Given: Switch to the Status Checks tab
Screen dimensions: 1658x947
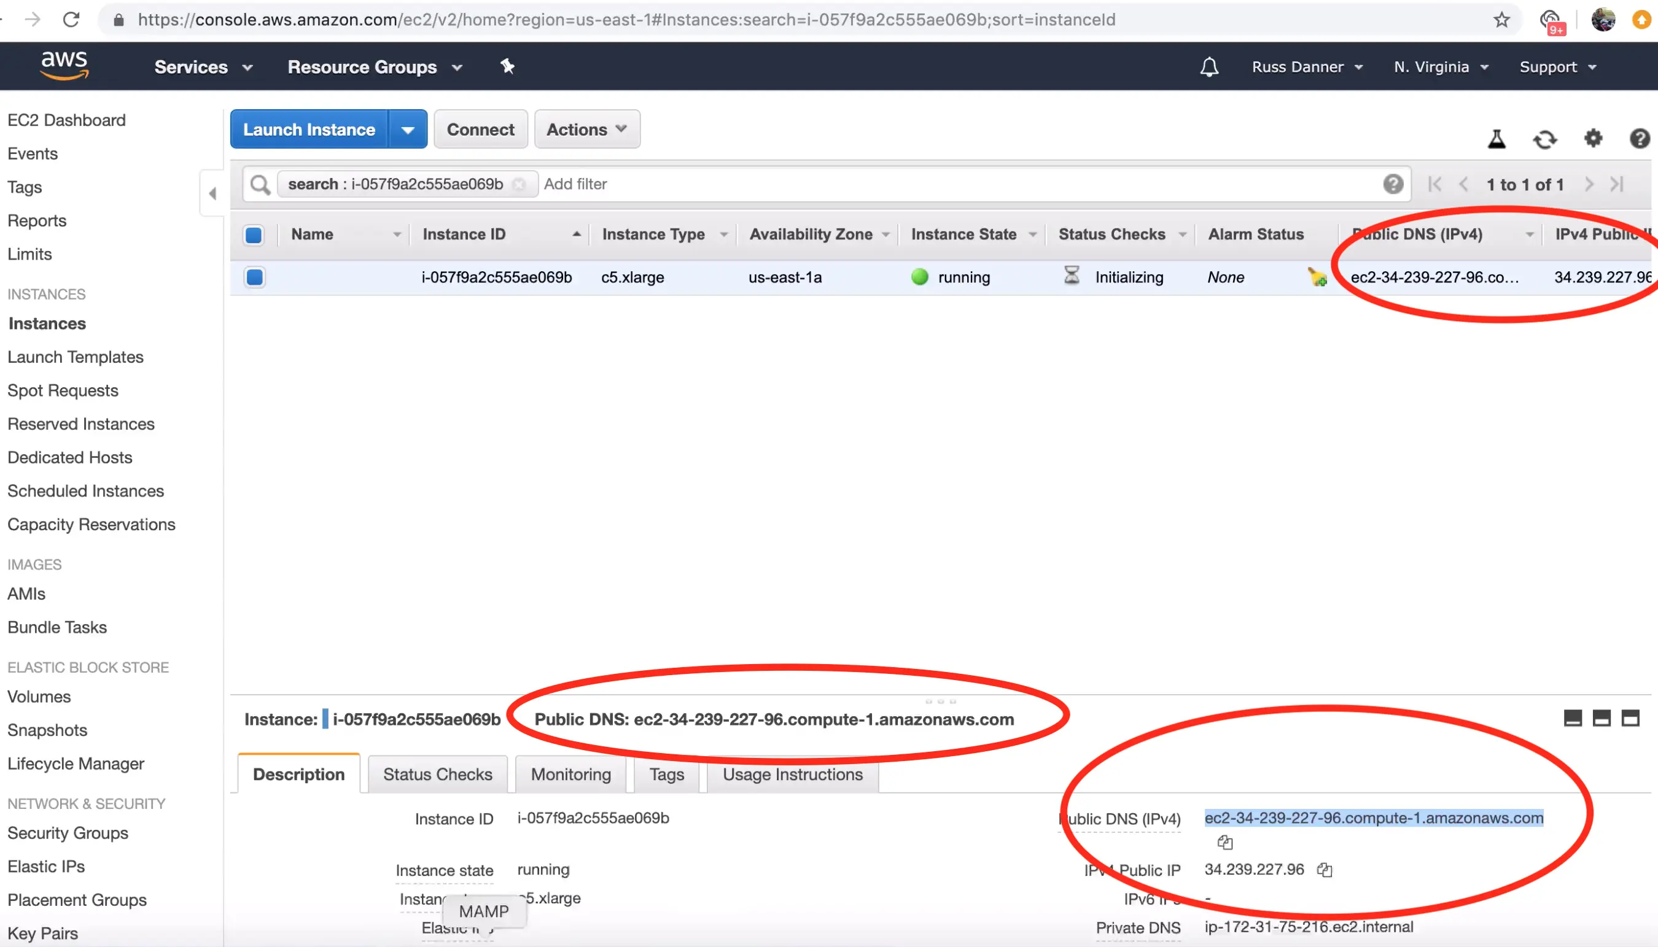Looking at the screenshot, I should (x=437, y=775).
